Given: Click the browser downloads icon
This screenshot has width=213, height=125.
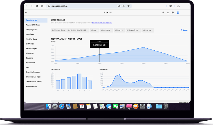Looking at the screenshot, I should click(178, 6).
